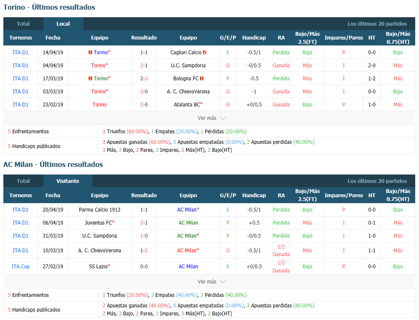Image resolution: width=419 pixels, height=320 pixels.
Task: Click U.C. Sampdoria in AC Milan table
Action: pos(100,236)
